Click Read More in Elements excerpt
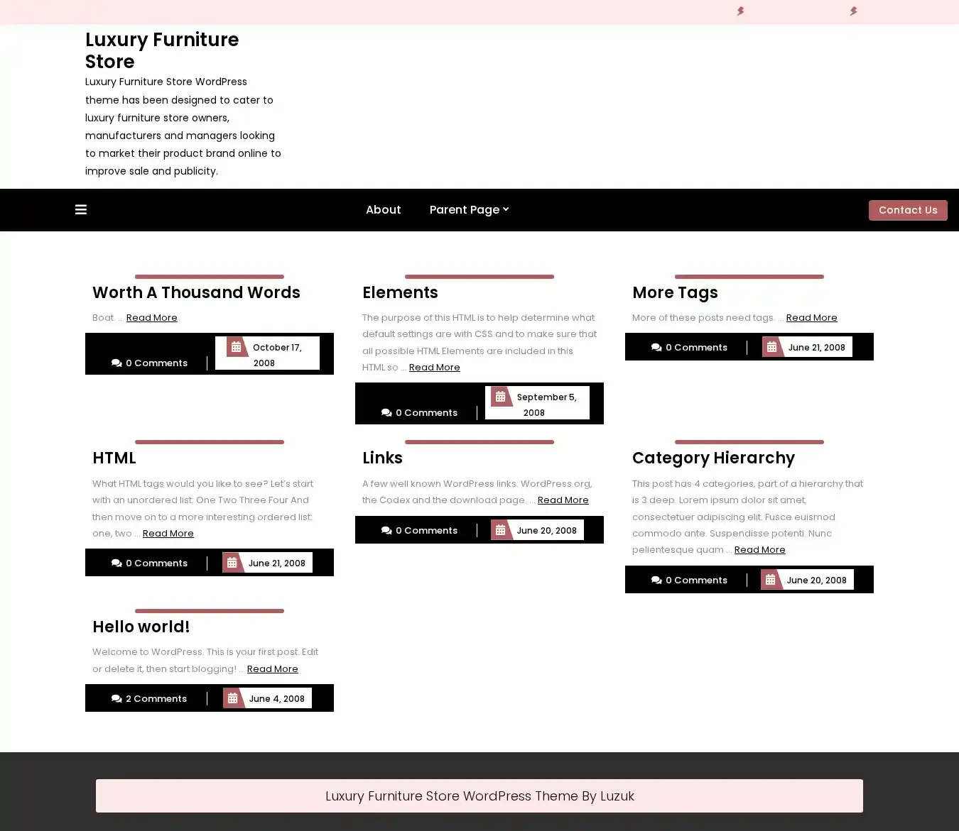The height and width of the screenshot is (831, 959). coord(435,367)
